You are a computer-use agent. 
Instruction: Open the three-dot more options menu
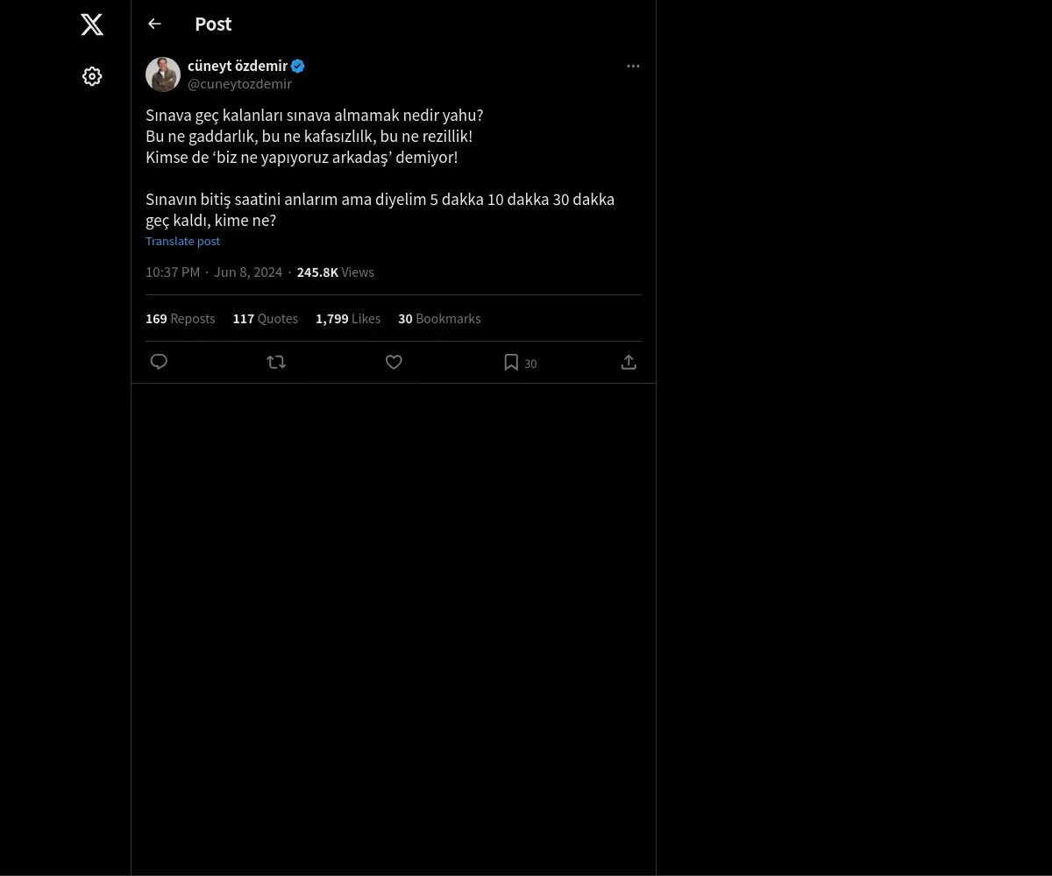[x=633, y=66]
